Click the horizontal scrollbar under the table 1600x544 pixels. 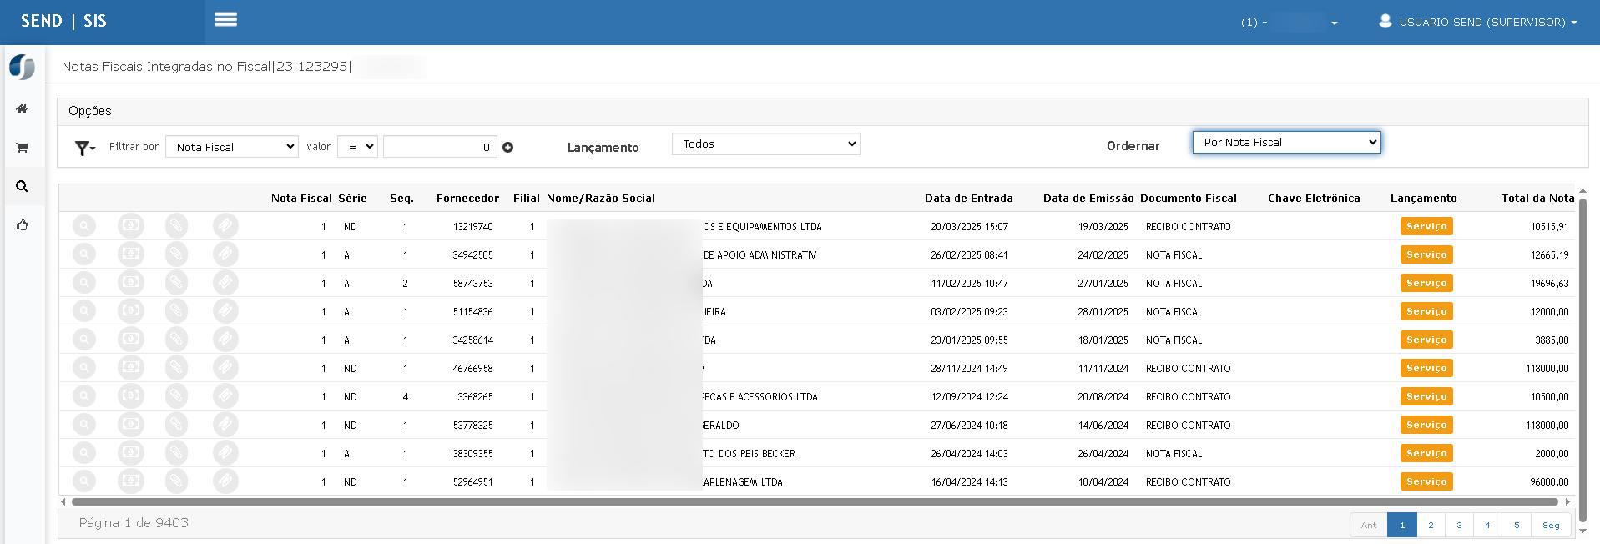814,502
